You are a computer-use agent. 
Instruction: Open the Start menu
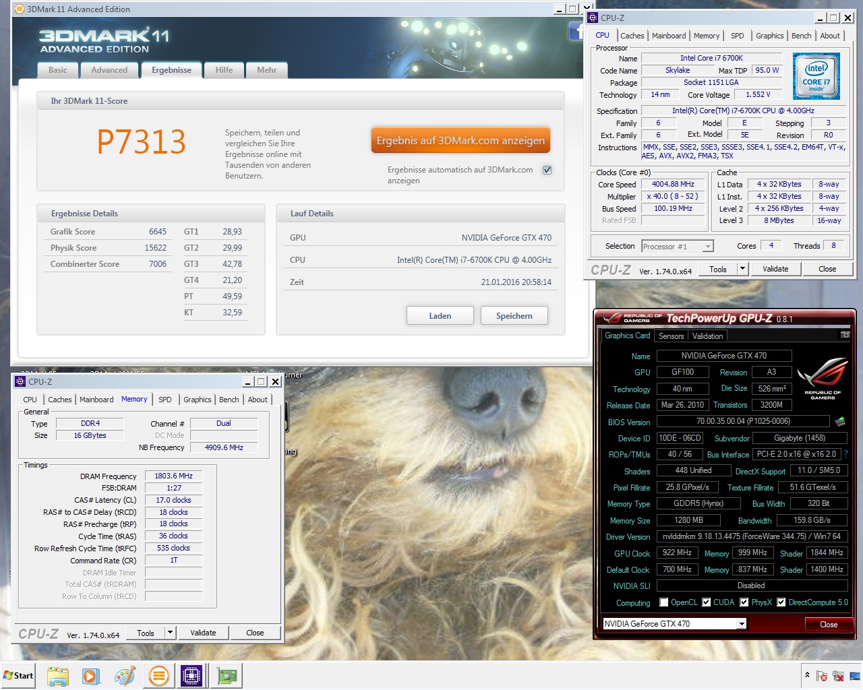[18, 676]
